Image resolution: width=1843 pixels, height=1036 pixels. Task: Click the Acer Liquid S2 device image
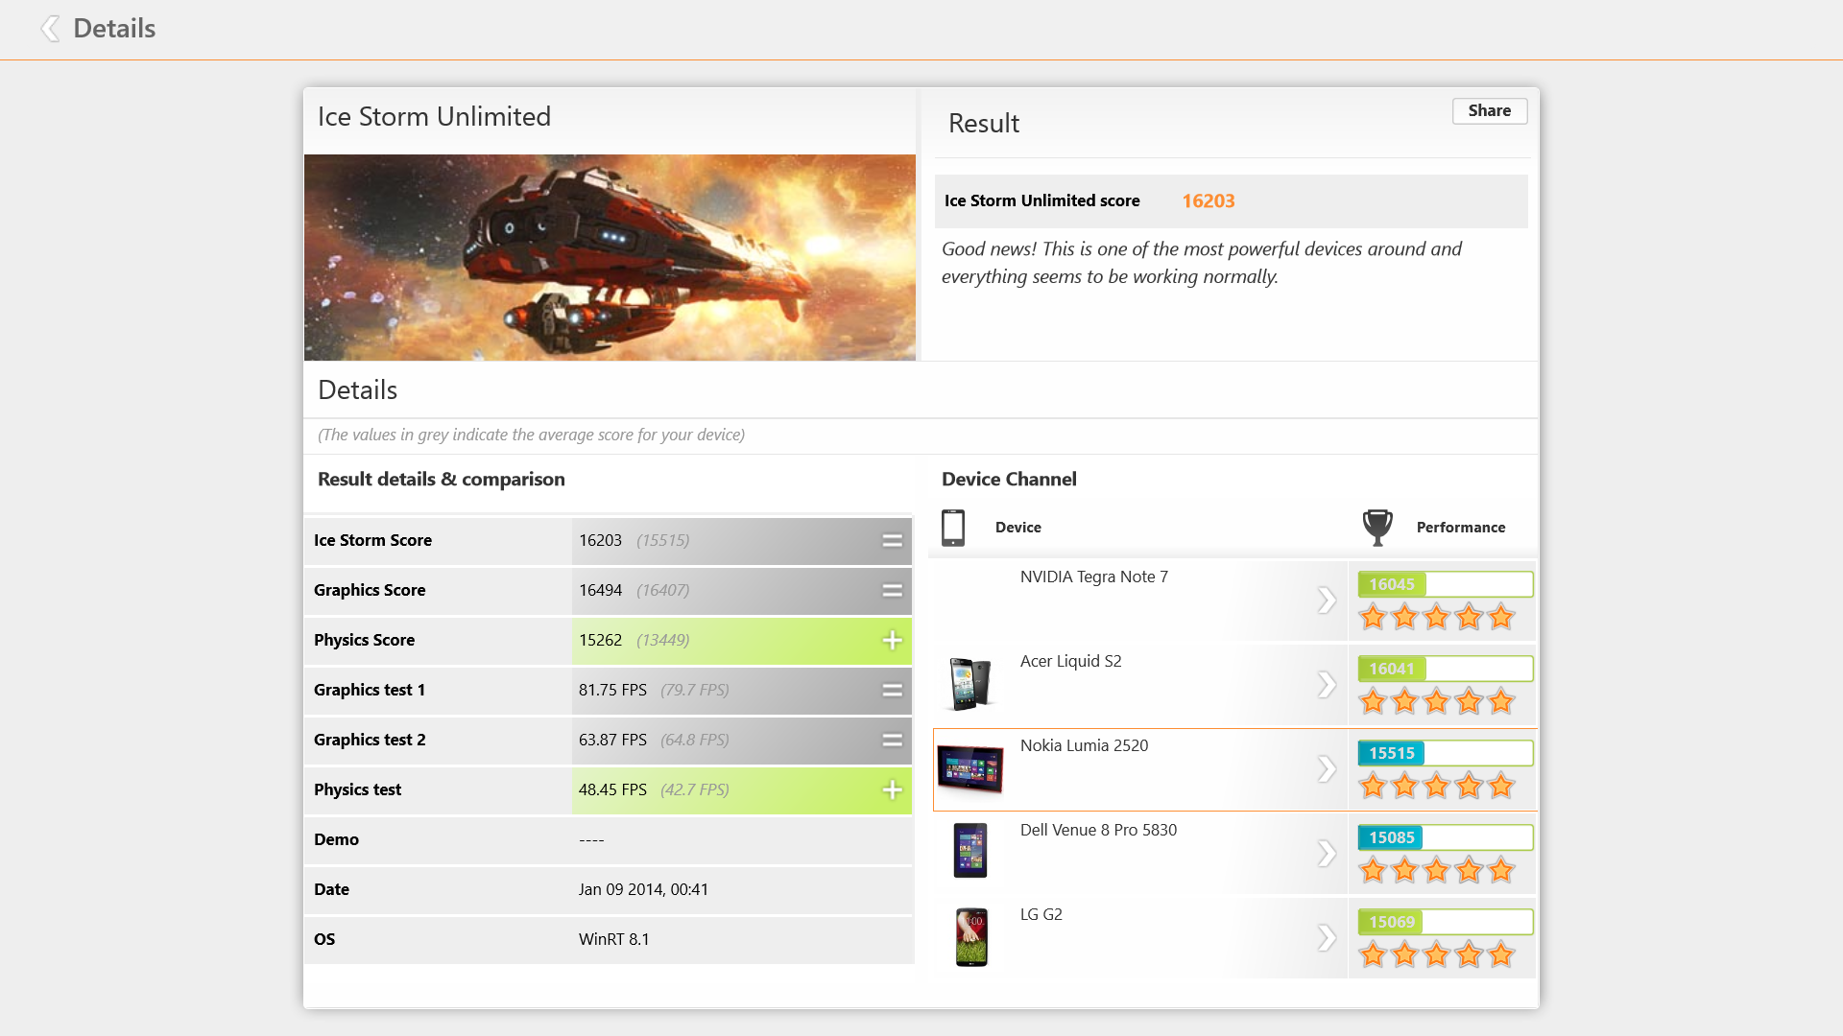click(969, 684)
